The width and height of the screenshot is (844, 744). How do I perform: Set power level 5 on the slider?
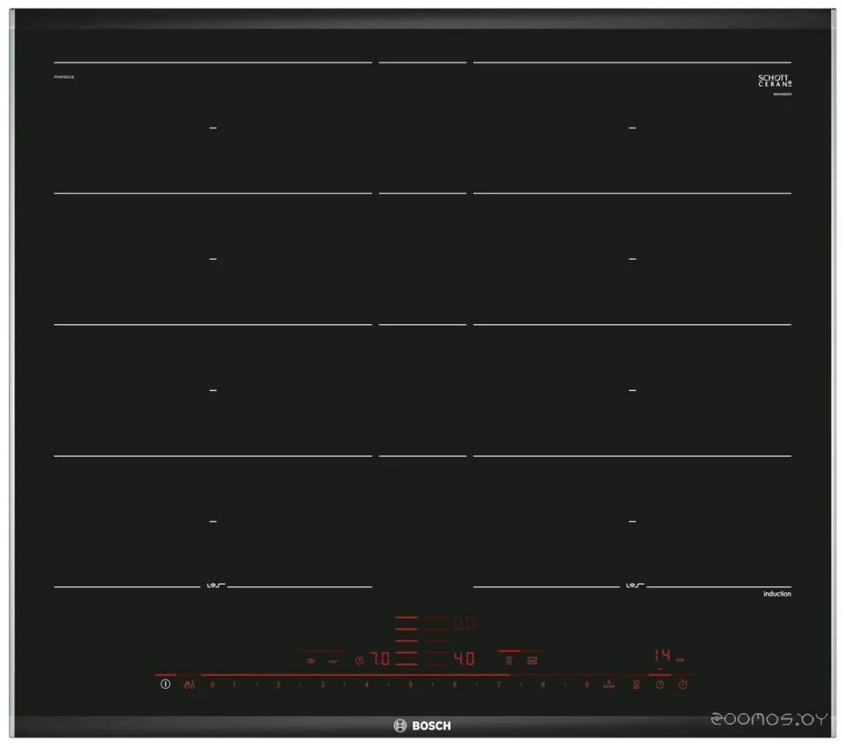[x=410, y=685]
